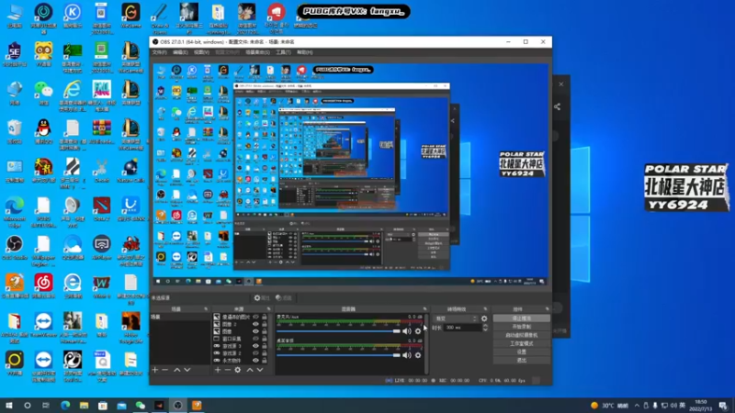Click WeChat icon in the taskbar
The width and height of the screenshot is (735, 413).
pyautogui.click(x=141, y=406)
